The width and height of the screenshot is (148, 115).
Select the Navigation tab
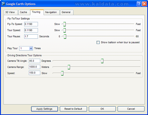pyautogui.click(x=51, y=12)
